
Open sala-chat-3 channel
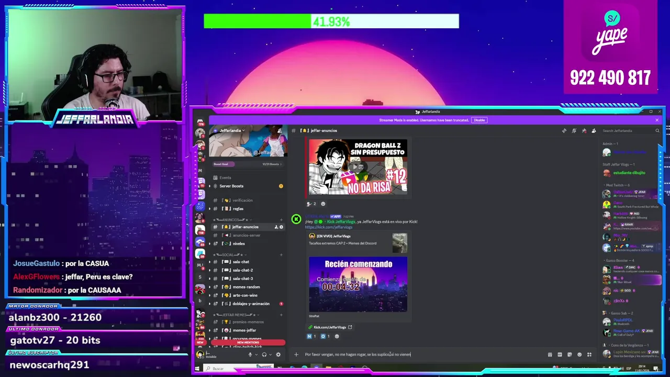point(248,279)
